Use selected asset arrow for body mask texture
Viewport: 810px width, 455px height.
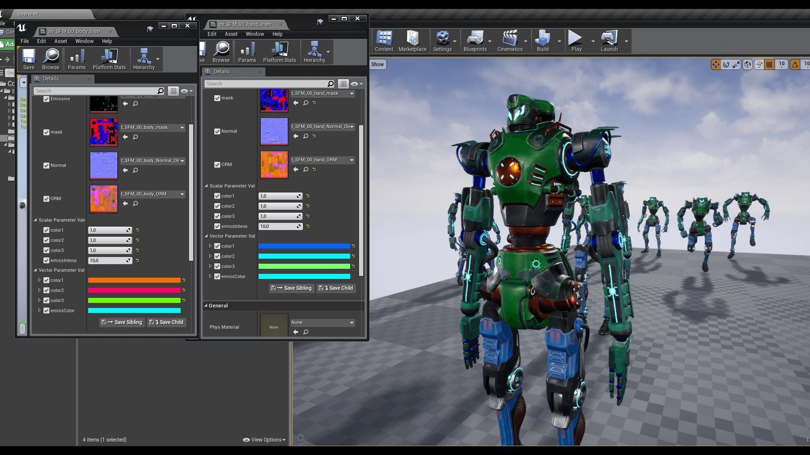pyautogui.click(x=125, y=137)
